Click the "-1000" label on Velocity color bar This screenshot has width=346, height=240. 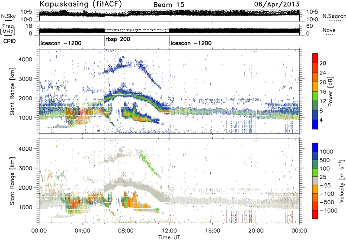(x=328, y=211)
